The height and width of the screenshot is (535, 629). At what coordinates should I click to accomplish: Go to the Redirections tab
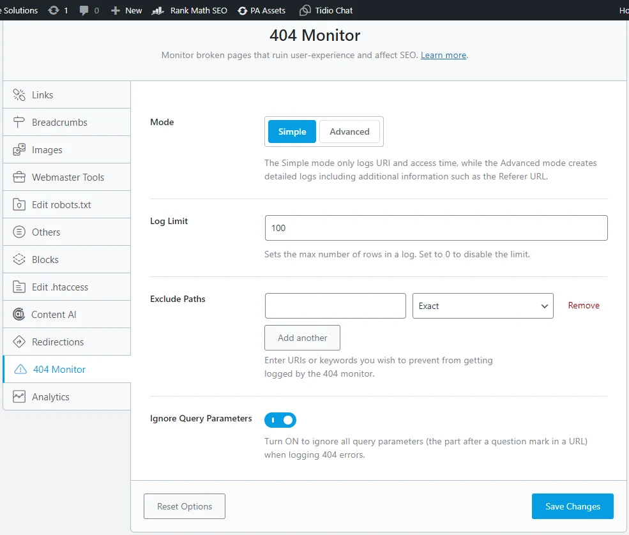tap(66, 342)
